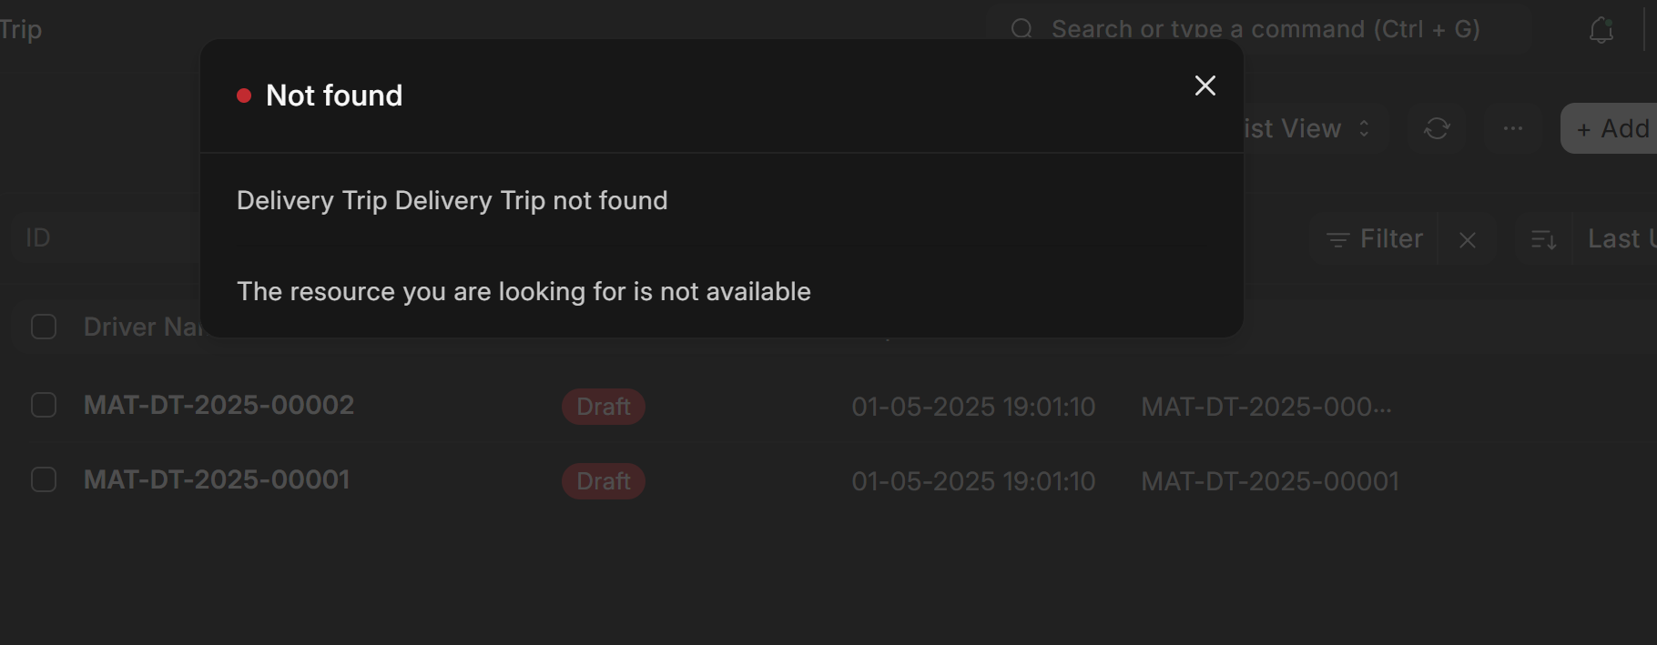Open the Filter options button
The height and width of the screenshot is (645, 1657).
click(1375, 239)
